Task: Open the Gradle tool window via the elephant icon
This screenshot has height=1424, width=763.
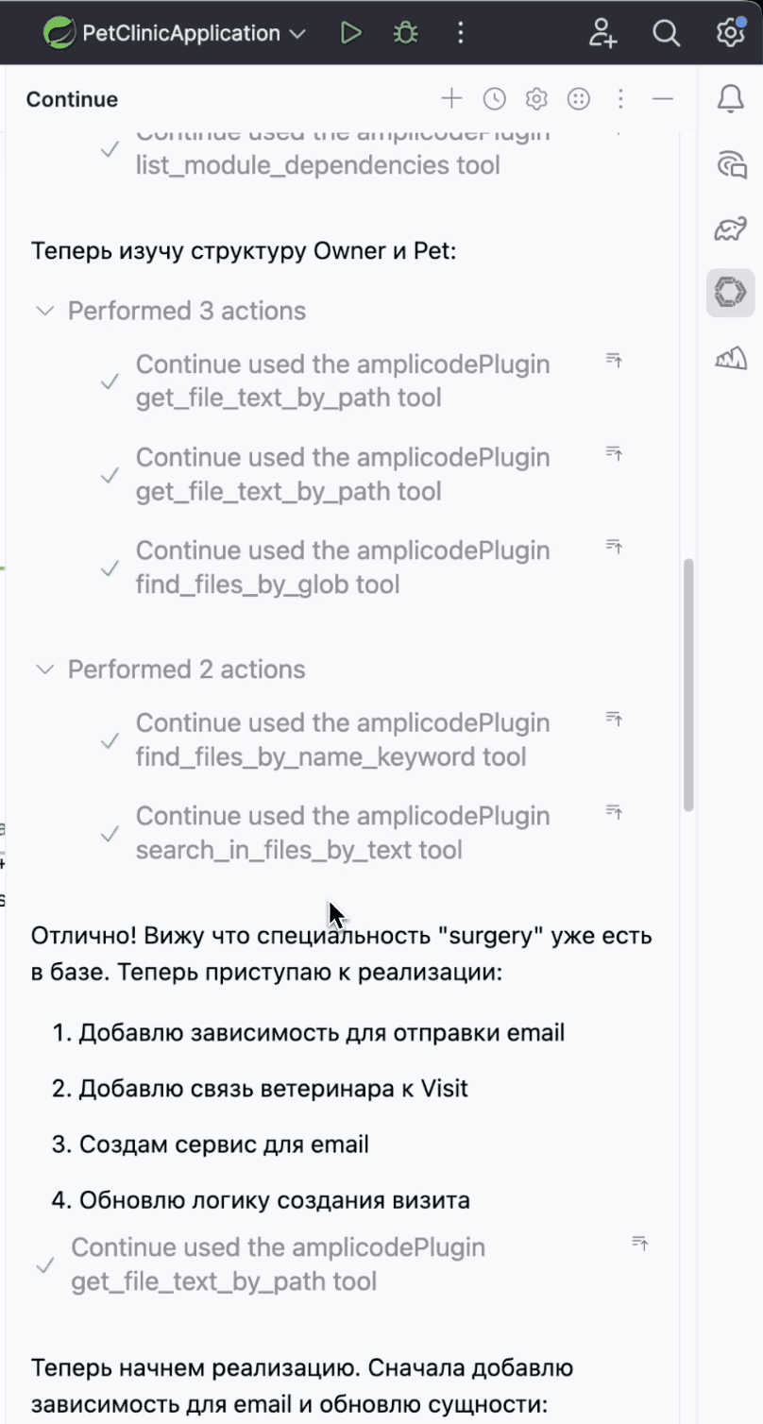Action: coord(731,228)
